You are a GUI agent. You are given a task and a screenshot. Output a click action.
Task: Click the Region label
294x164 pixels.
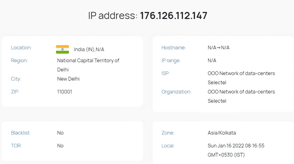[x=19, y=61]
